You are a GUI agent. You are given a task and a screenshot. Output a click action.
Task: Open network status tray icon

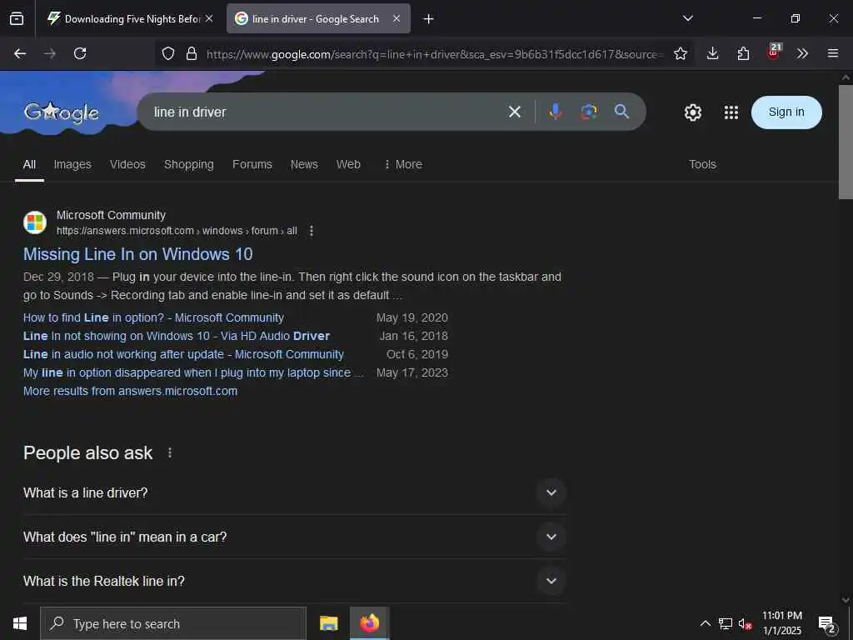point(726,623)
